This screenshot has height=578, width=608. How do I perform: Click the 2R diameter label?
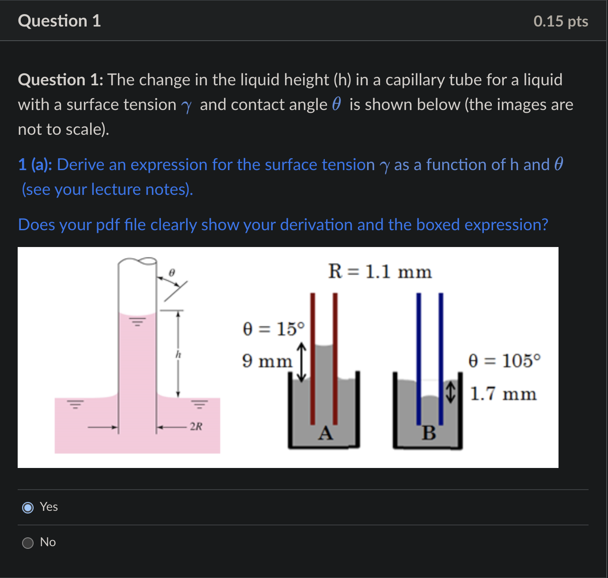click(x=195, y=427)
